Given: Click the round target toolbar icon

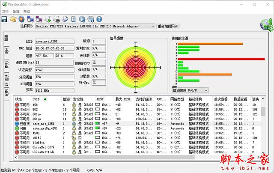Looking at the screenshot, I should [21, 19].
